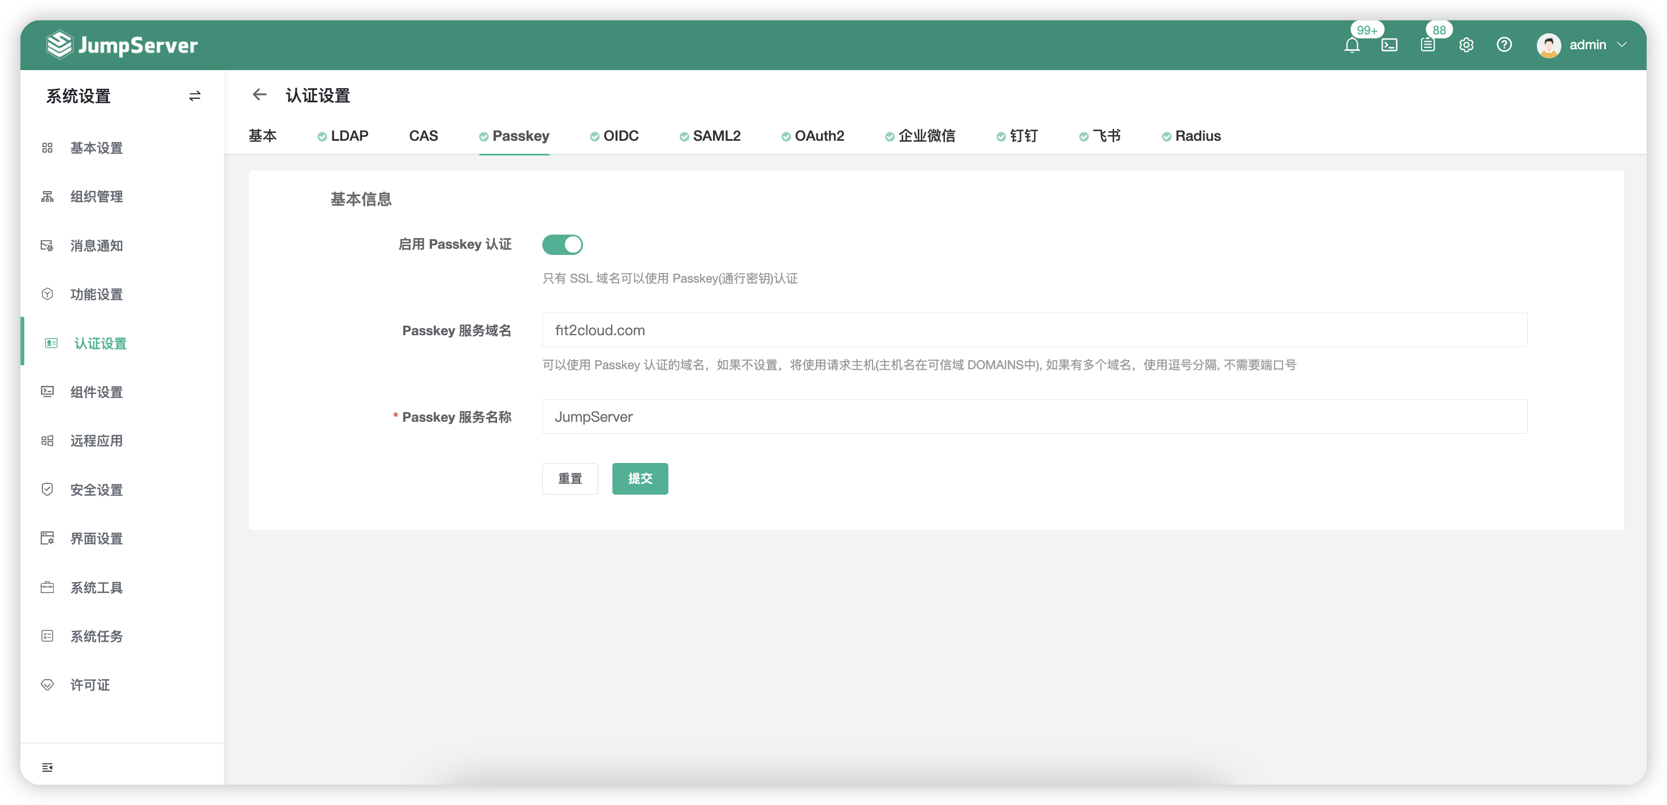Click the 基本设置 grid icon

pyautogui.click(x=47, y=148)
